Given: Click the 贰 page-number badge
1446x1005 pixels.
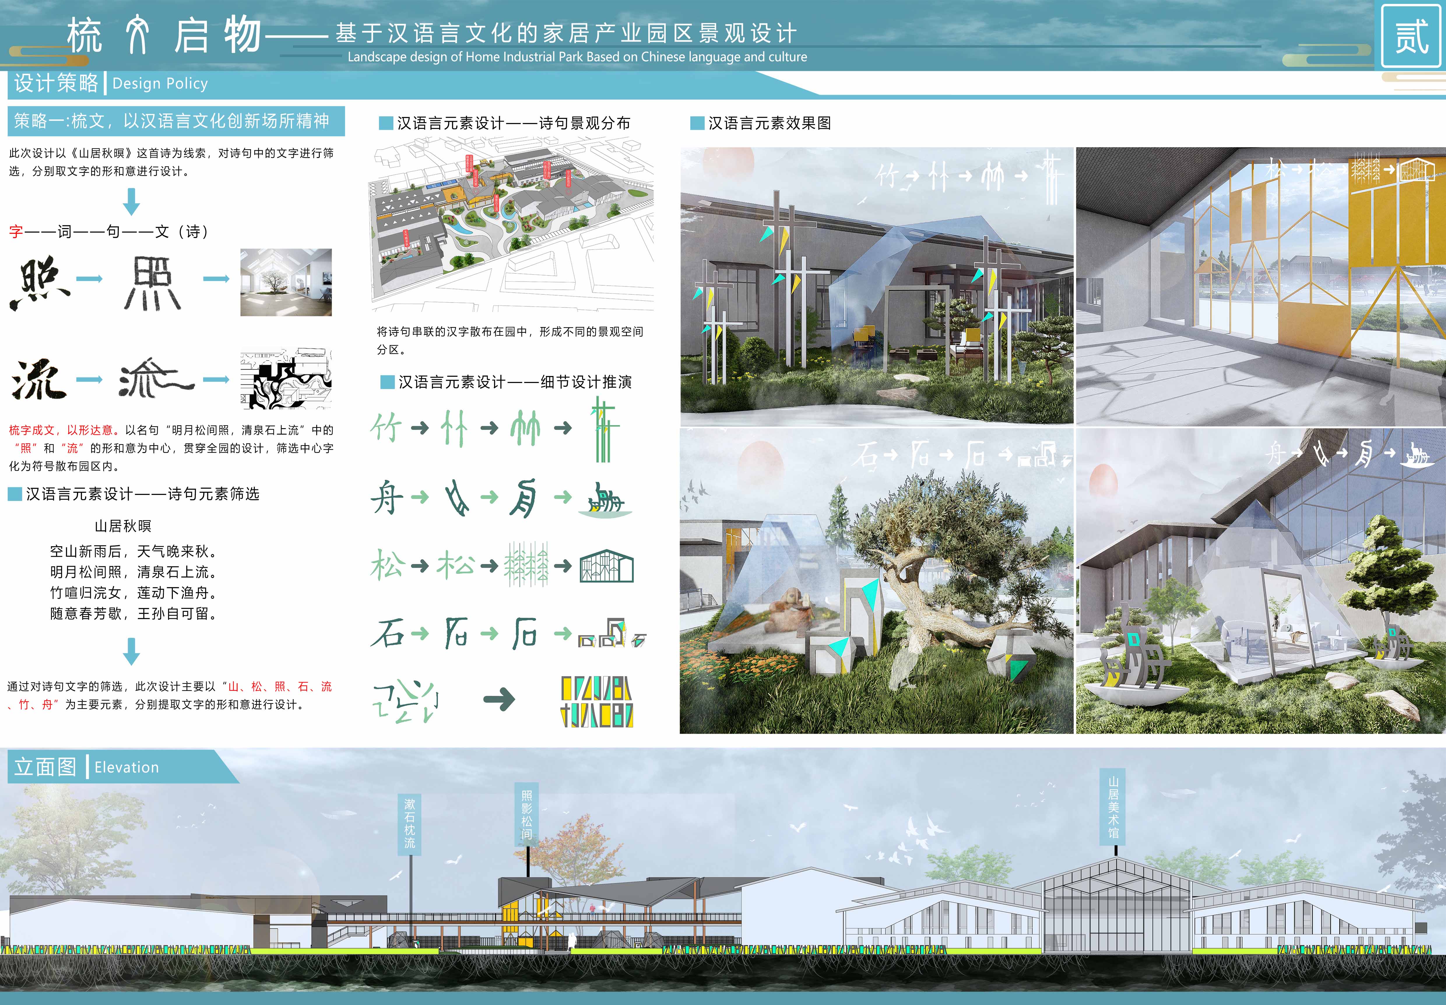Looking at the screenshot, I should [x=1411, y=36].
